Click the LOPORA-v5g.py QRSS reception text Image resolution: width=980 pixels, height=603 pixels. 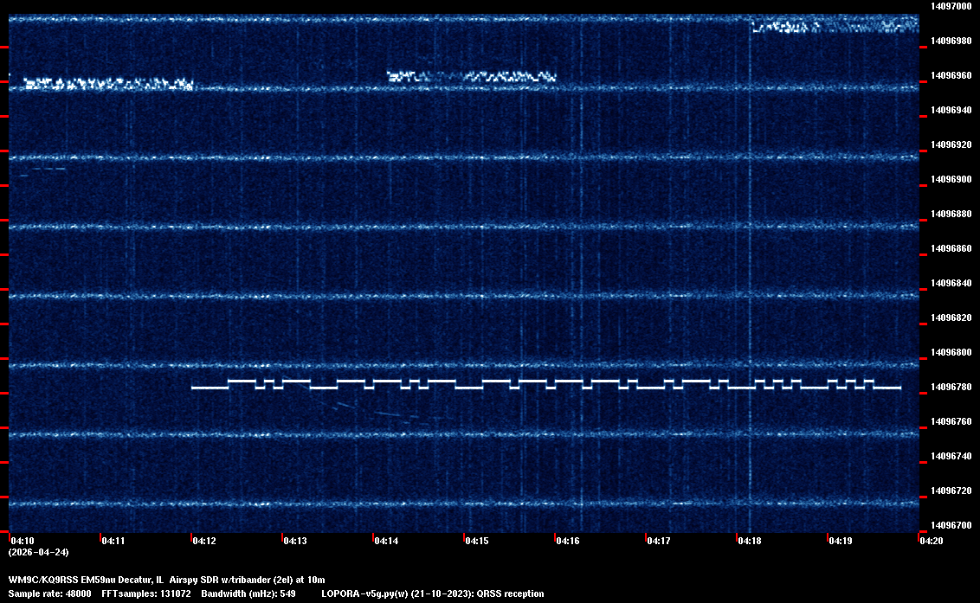click(x=432, y=594)
